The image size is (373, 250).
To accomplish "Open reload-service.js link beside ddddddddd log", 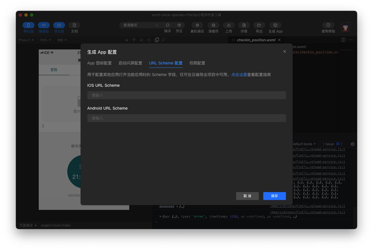I will point(308,206).
